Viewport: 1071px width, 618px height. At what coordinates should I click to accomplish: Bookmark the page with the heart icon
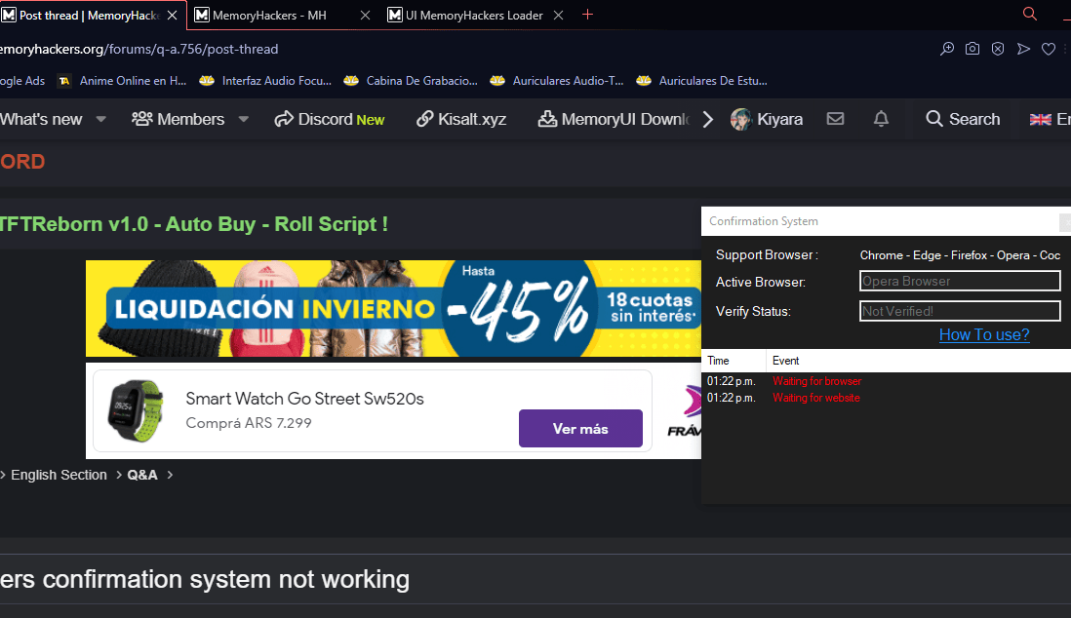click(1049, 49)
